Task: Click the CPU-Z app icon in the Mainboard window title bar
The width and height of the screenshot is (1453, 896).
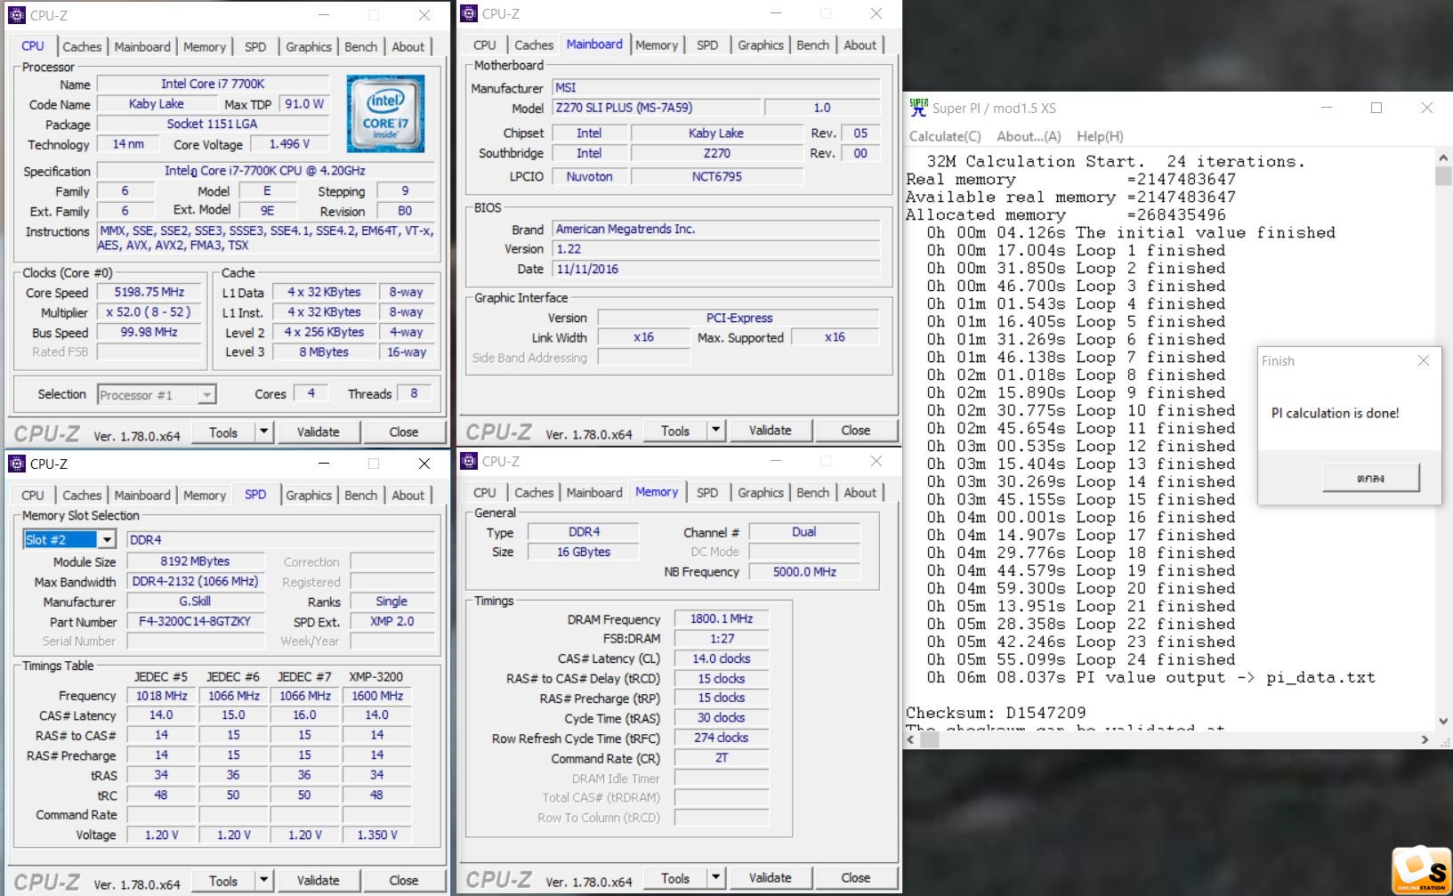Action: coord(469,13)
